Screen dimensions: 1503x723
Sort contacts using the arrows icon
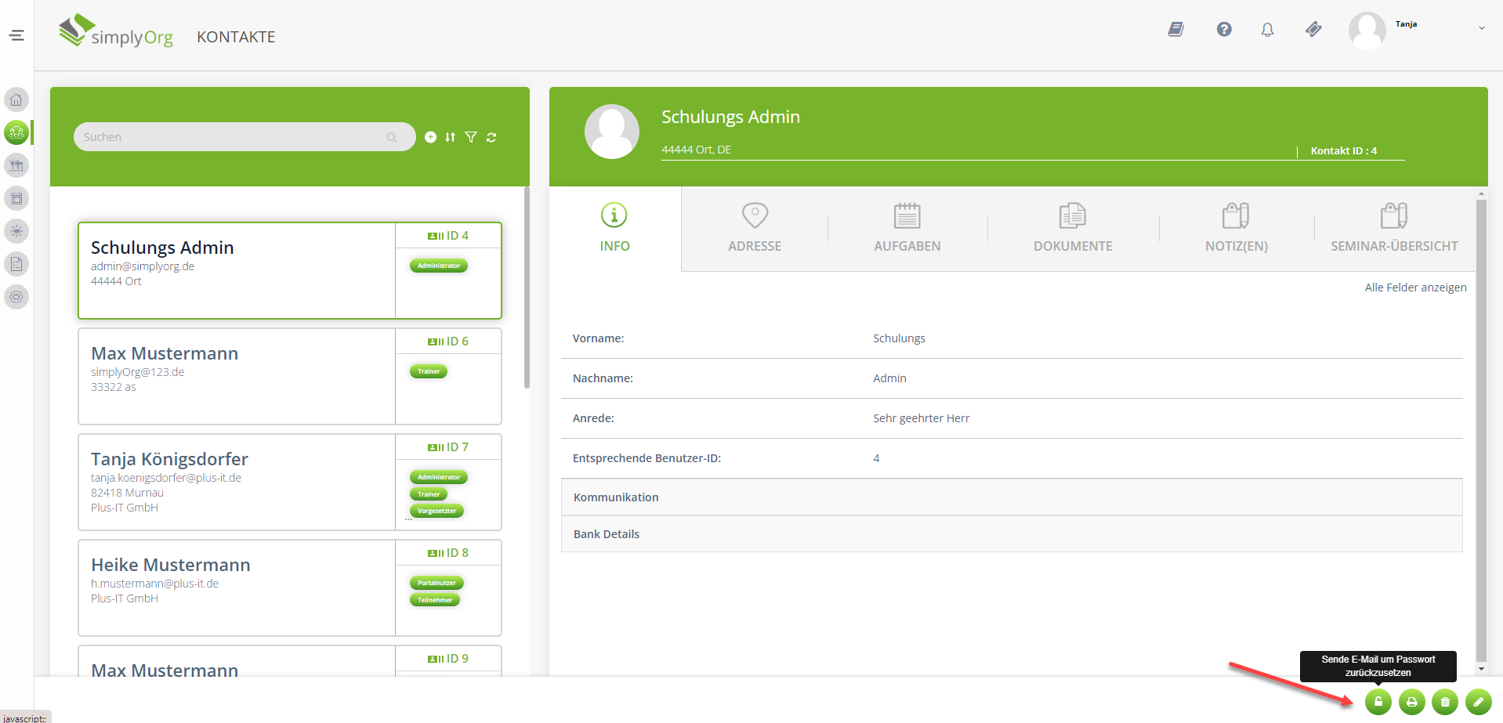[450, 137]
